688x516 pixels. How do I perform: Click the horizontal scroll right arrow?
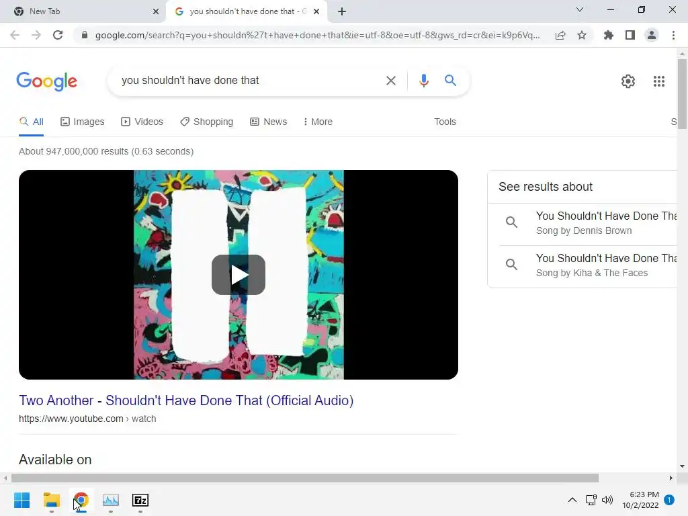pos(671,478)
